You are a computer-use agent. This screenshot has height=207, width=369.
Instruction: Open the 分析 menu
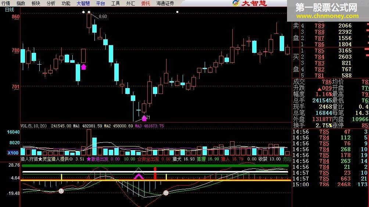51,3
